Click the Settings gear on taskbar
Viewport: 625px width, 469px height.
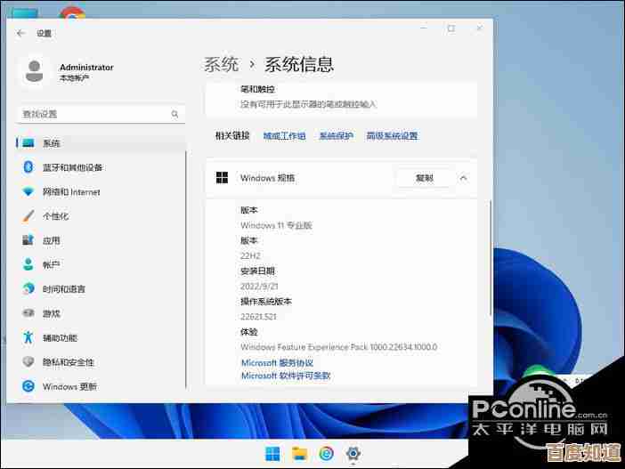(x=353, y=454)
